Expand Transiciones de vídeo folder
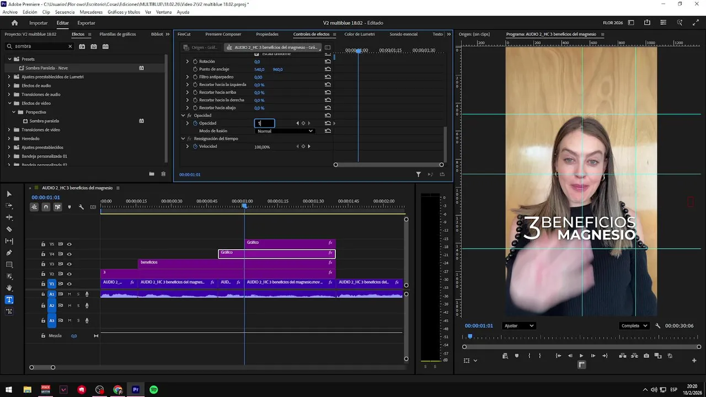 coord(9,130)
